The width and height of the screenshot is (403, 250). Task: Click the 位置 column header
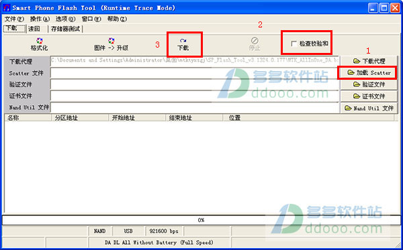point(308,118)
